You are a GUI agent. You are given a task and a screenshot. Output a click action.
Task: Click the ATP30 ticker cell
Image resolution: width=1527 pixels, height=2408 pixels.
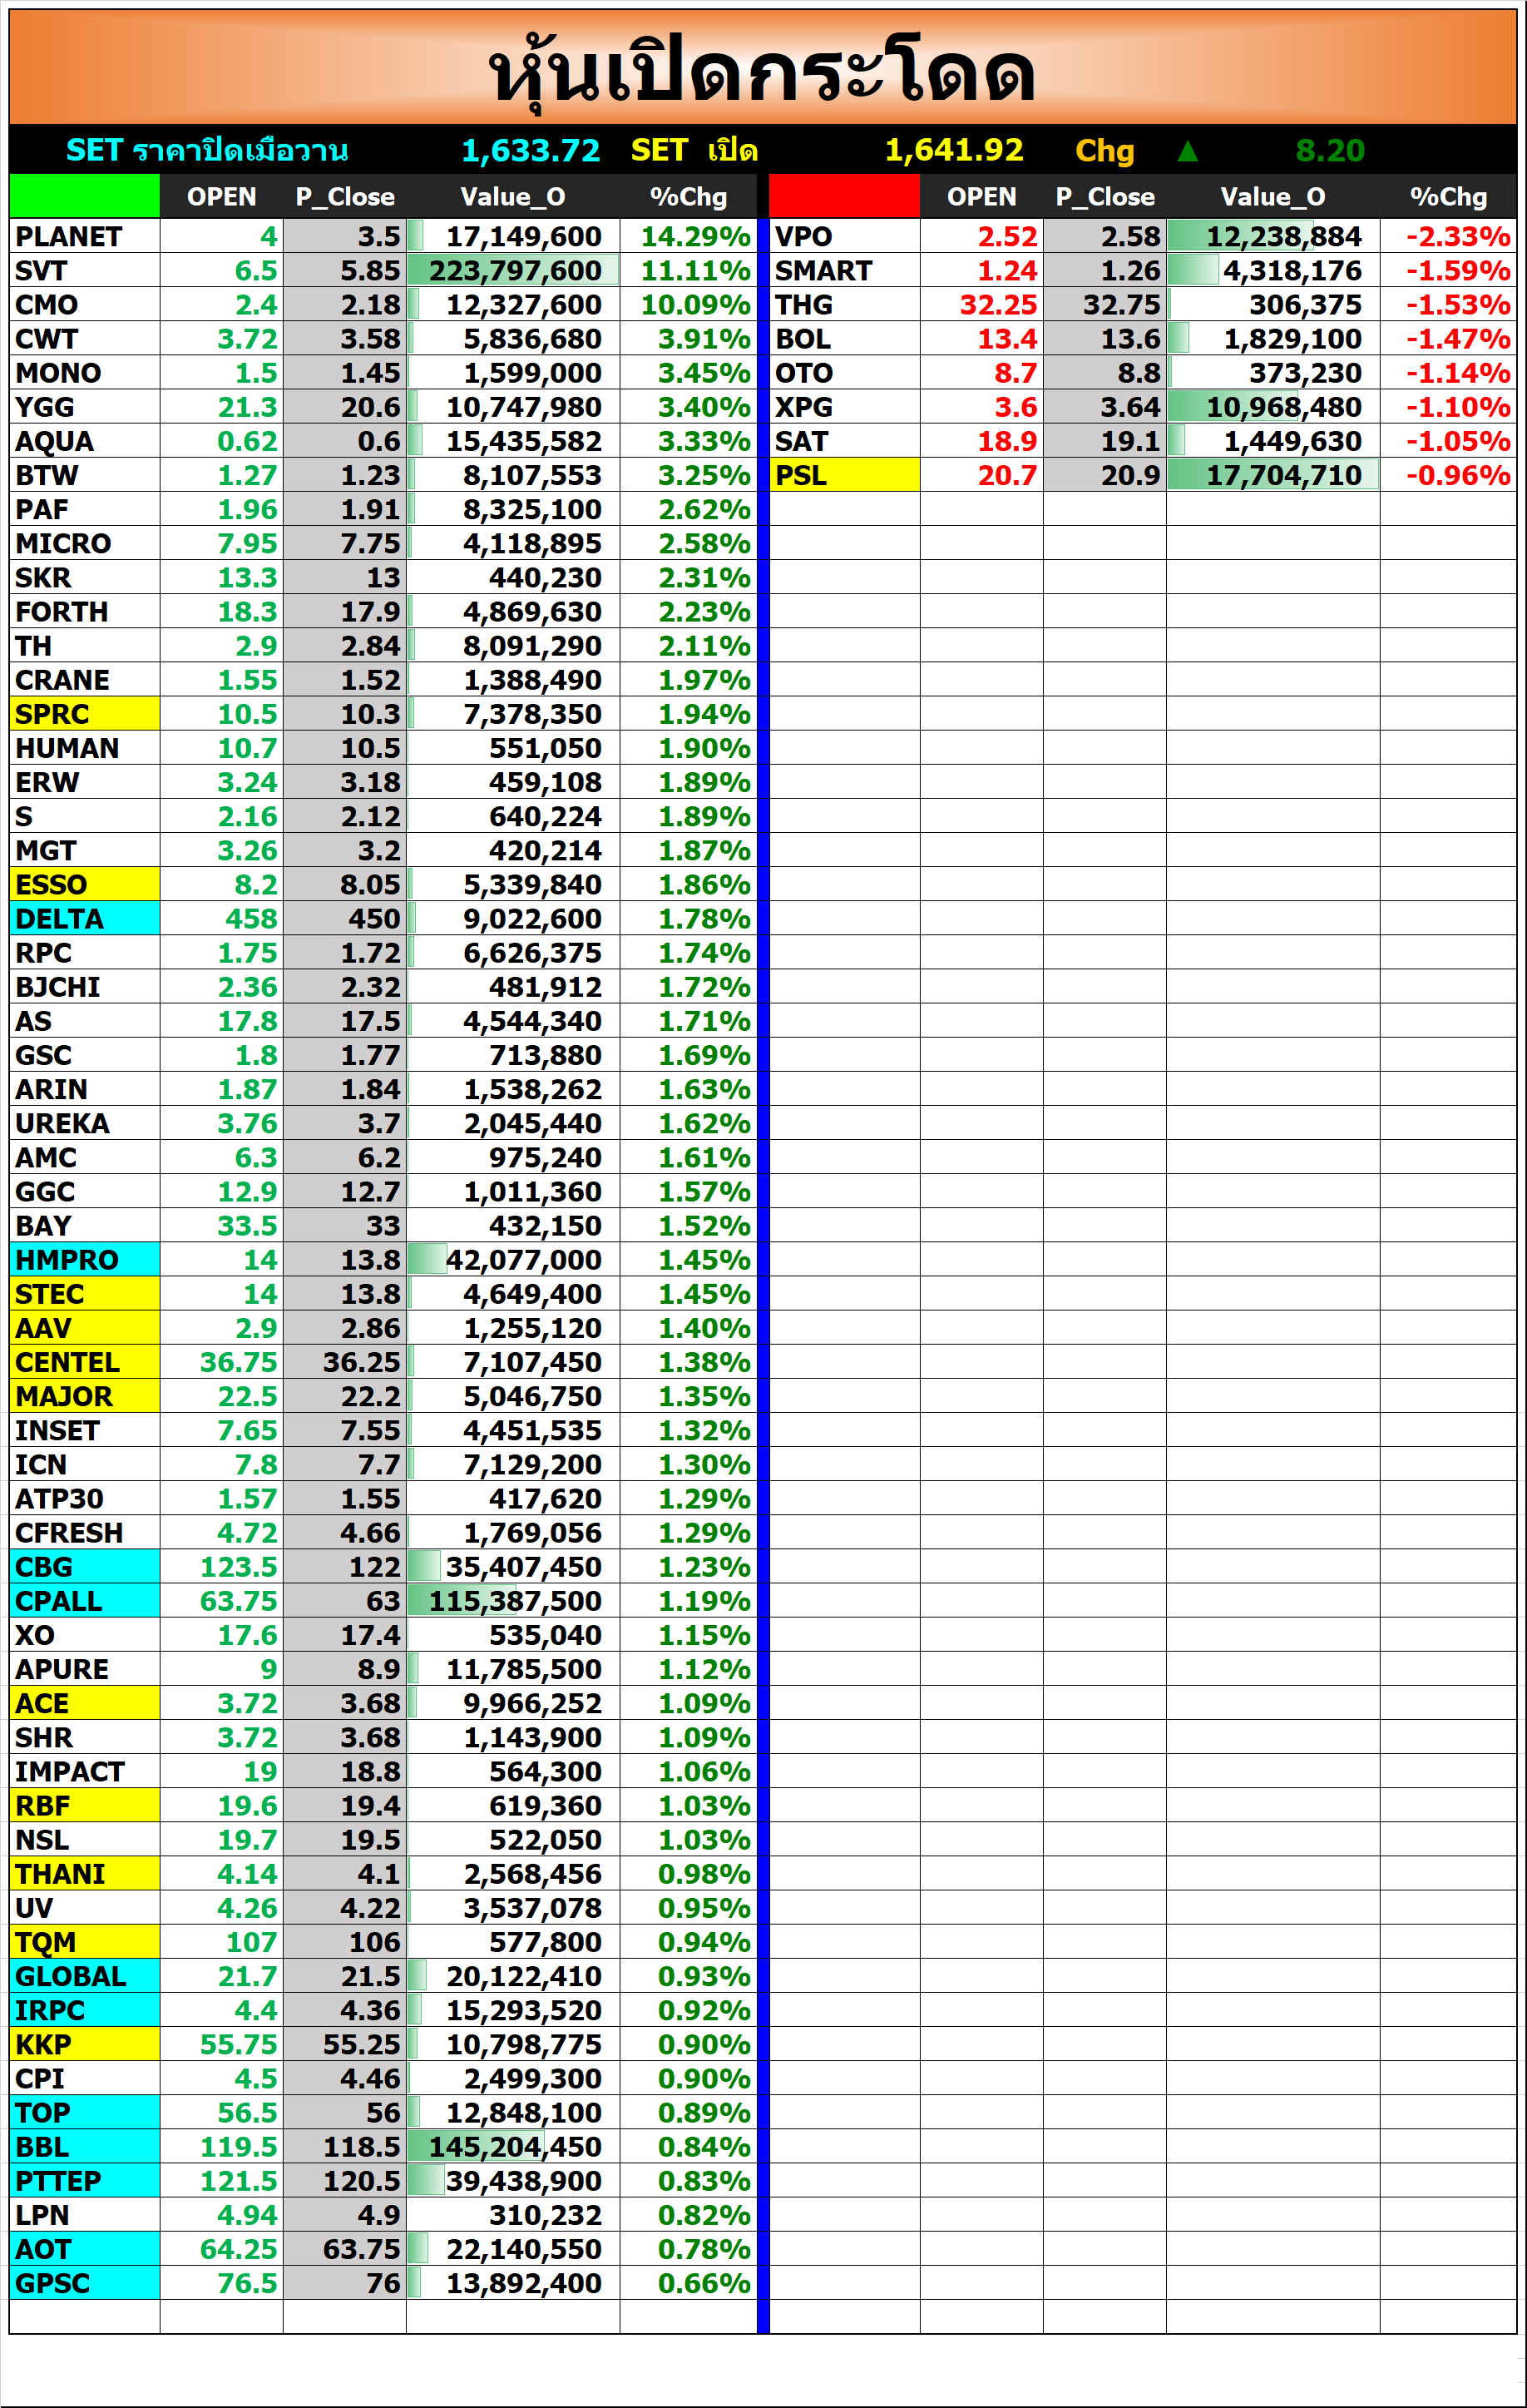pos(85,1498)
